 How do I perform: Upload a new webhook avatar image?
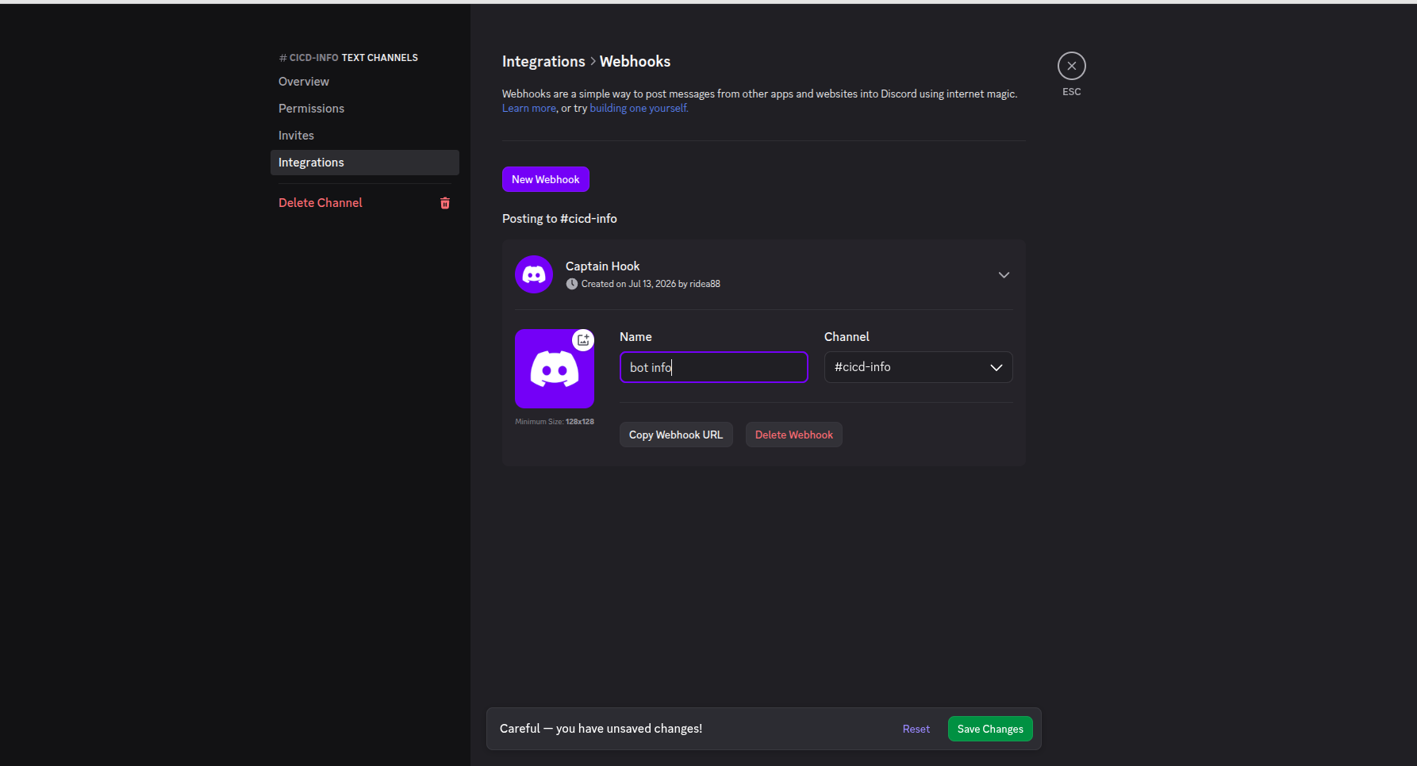tap(555, 369)
